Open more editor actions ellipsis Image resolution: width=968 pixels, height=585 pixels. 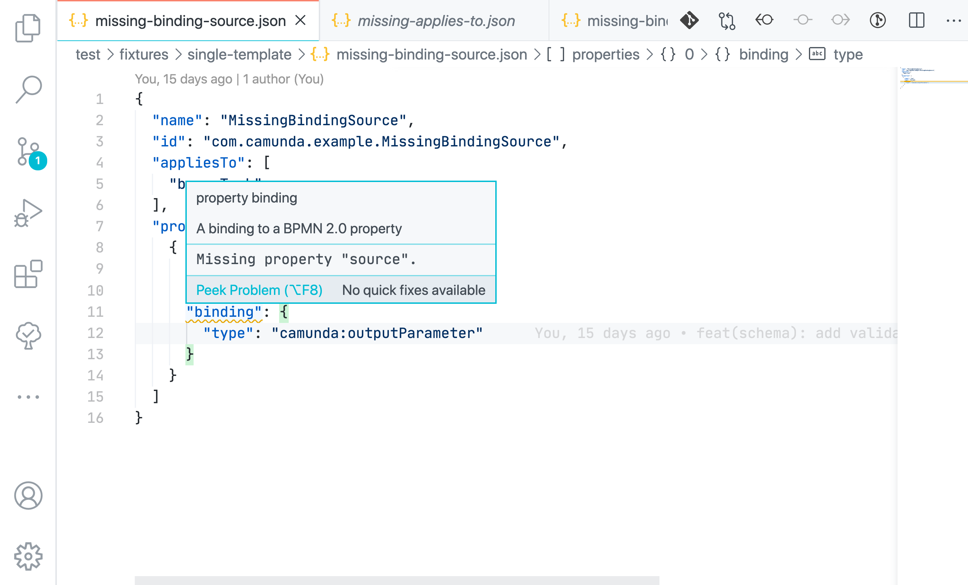pos(954,21)
